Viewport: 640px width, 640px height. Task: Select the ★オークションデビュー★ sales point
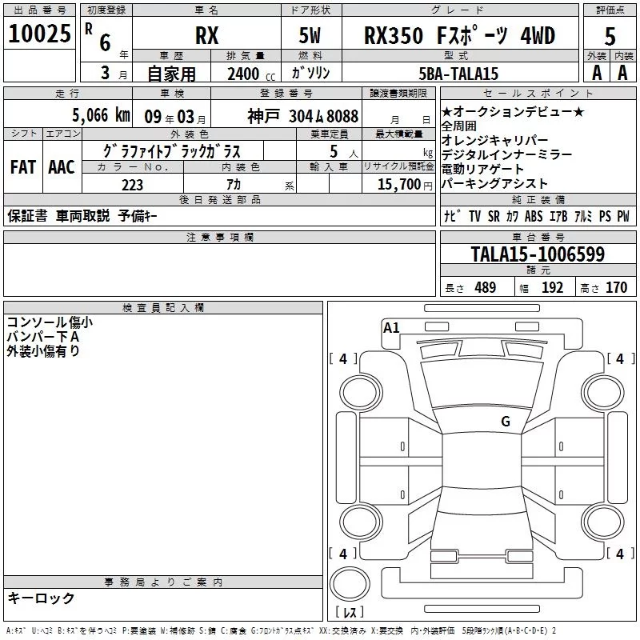coord(513,111)
